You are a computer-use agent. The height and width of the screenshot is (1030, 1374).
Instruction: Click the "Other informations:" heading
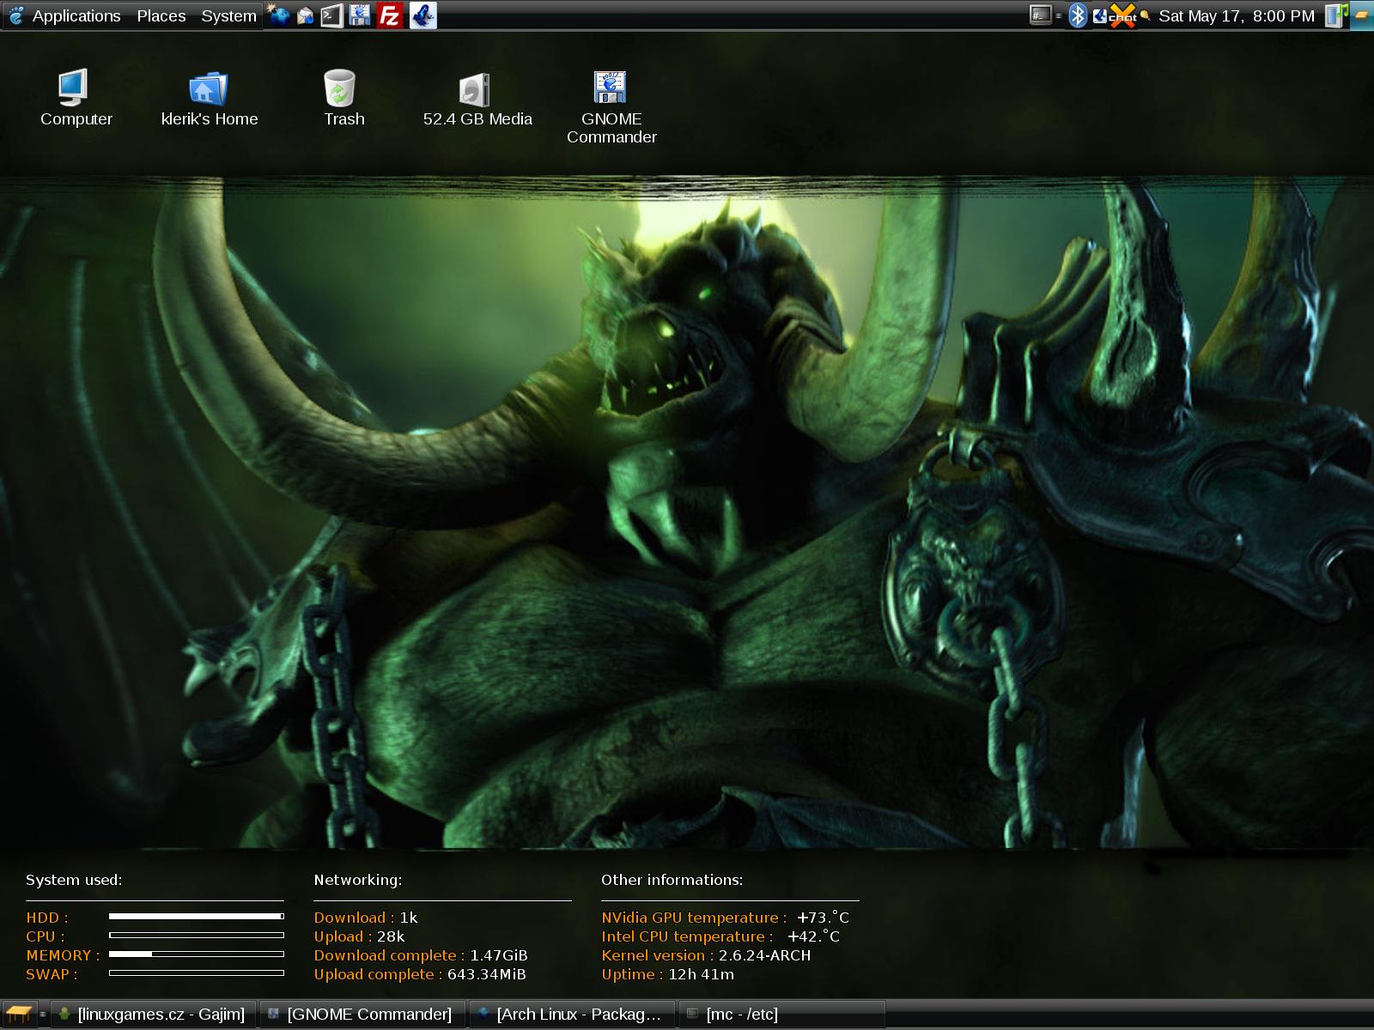tap(672, 880)
